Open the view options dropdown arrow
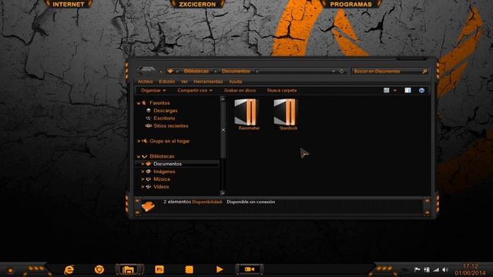493x277 pixels. point(395,91)
